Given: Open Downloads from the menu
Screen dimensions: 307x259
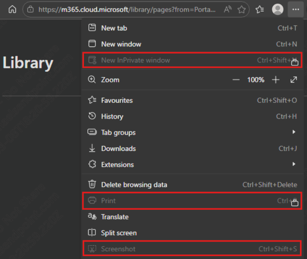Looking at the screenshot, I should point(118,149).
